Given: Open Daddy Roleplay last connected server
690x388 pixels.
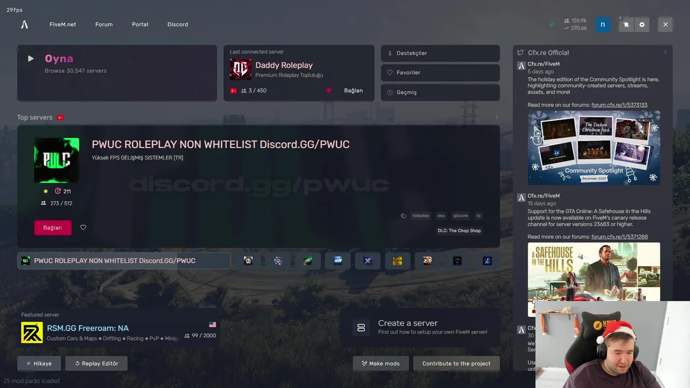Looking at the screenshot, I should pyautogui.click(x=299, y=73).
